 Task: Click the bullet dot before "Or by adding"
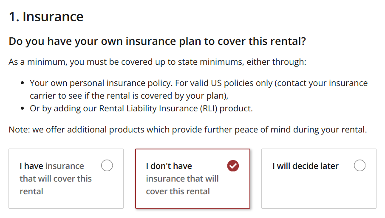(x=23, y=108)
